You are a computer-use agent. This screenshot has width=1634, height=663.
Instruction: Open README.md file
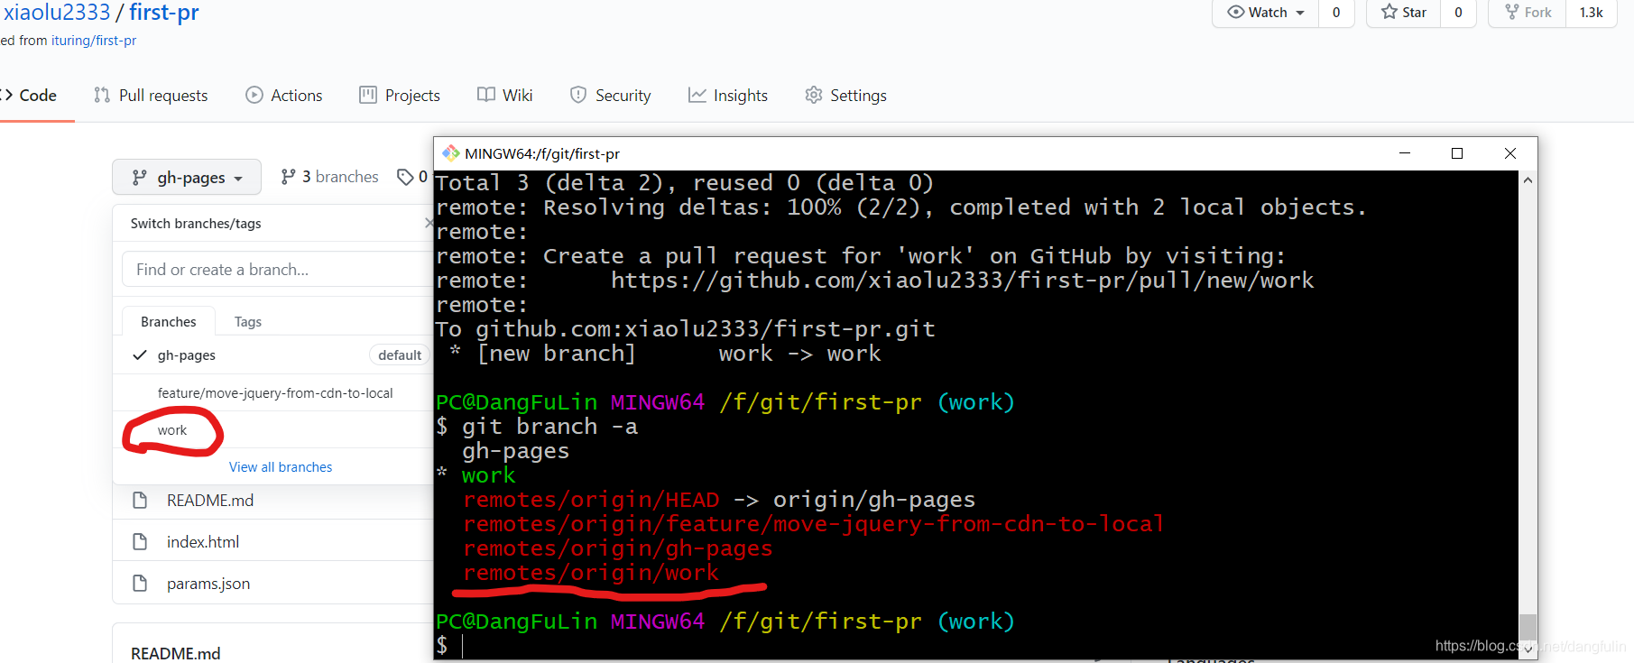[210, 501]
